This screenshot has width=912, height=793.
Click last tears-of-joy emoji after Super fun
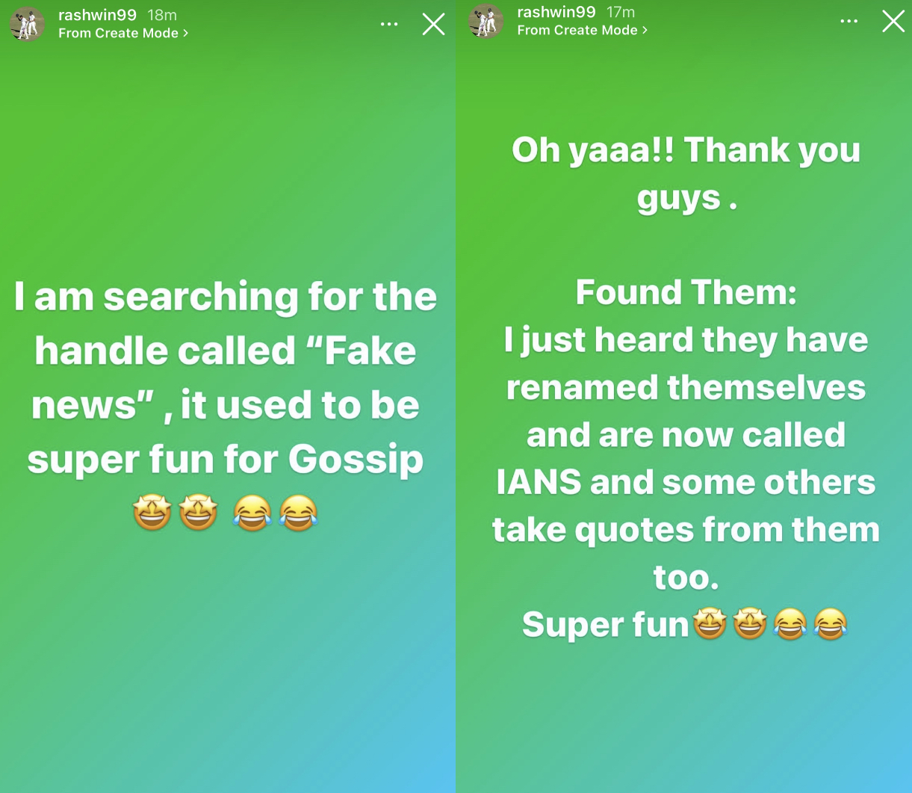click(x=830, y=624)
